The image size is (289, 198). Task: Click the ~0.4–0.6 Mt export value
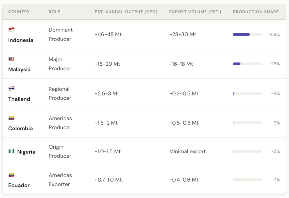(184, 180)
